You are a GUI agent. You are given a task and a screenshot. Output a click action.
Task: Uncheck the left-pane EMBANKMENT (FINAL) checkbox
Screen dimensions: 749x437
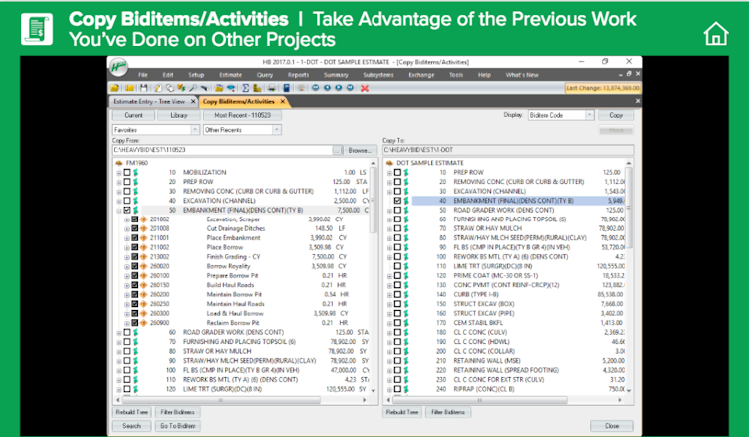click(x=127, y=210)
